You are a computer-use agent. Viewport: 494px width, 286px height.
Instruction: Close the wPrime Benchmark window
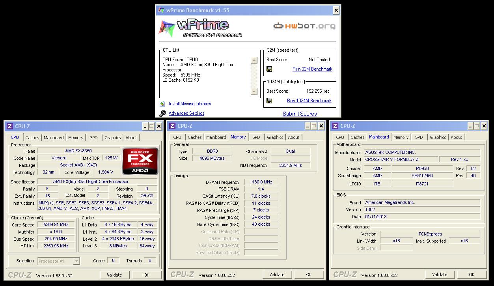(336, 10)
